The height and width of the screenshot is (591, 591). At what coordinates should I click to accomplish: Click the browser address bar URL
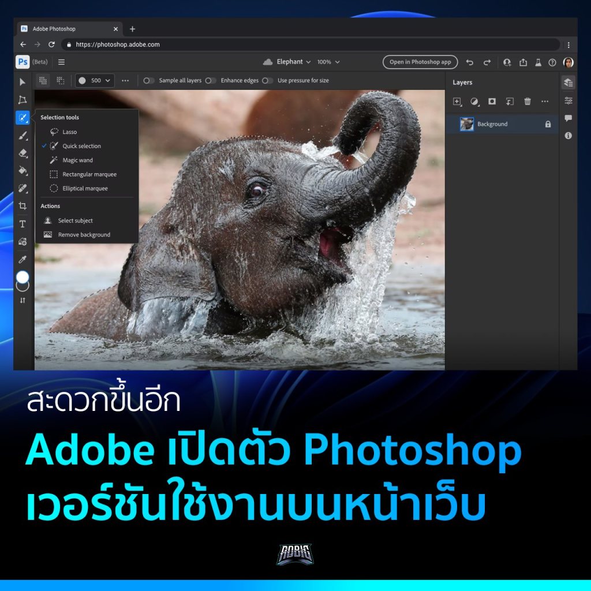pyautogui.click(x=118, y=44)
